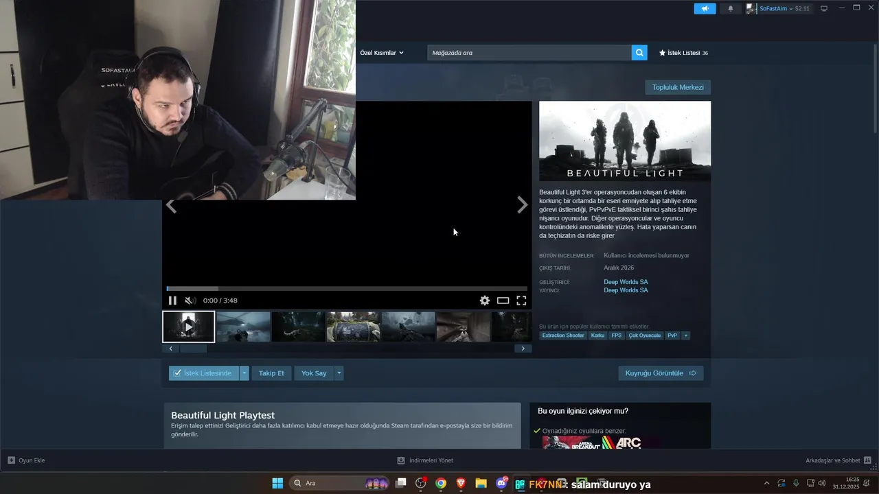Image resolution: width=879 pixels, height=494 pixels.
Task: Open Arkadaşlar ve Sohbet panel
Action: (838, 460)
